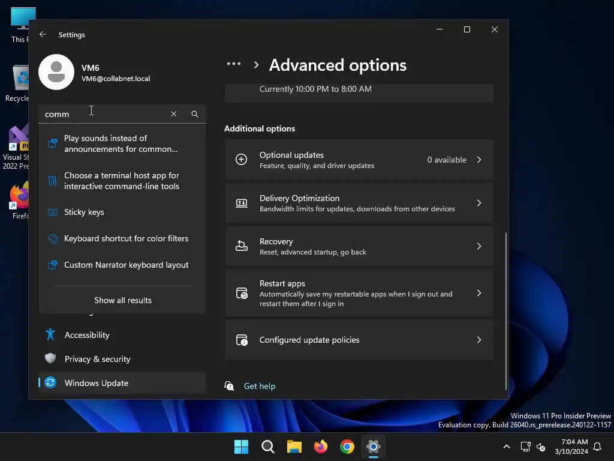Image resolution: width=614 pixels, height=461 pixels.
Task: Select Accessibility in the sidebar
Action: (x=122, y=335)
